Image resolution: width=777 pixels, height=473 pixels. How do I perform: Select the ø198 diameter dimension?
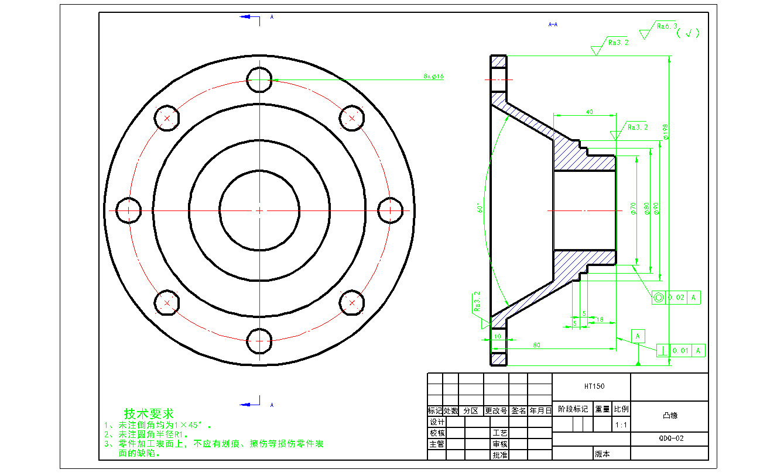(666, 132)
